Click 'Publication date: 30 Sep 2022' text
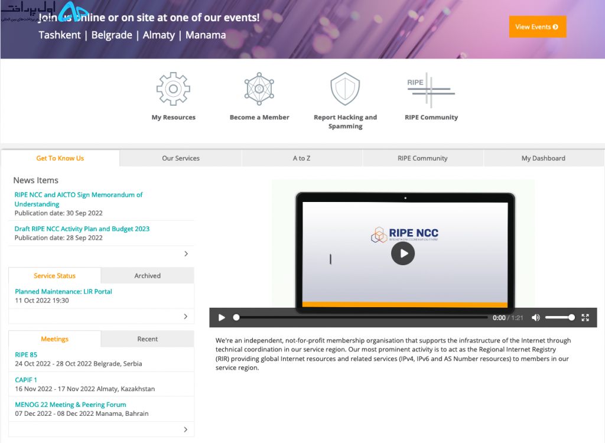 [x=58, y=213]
